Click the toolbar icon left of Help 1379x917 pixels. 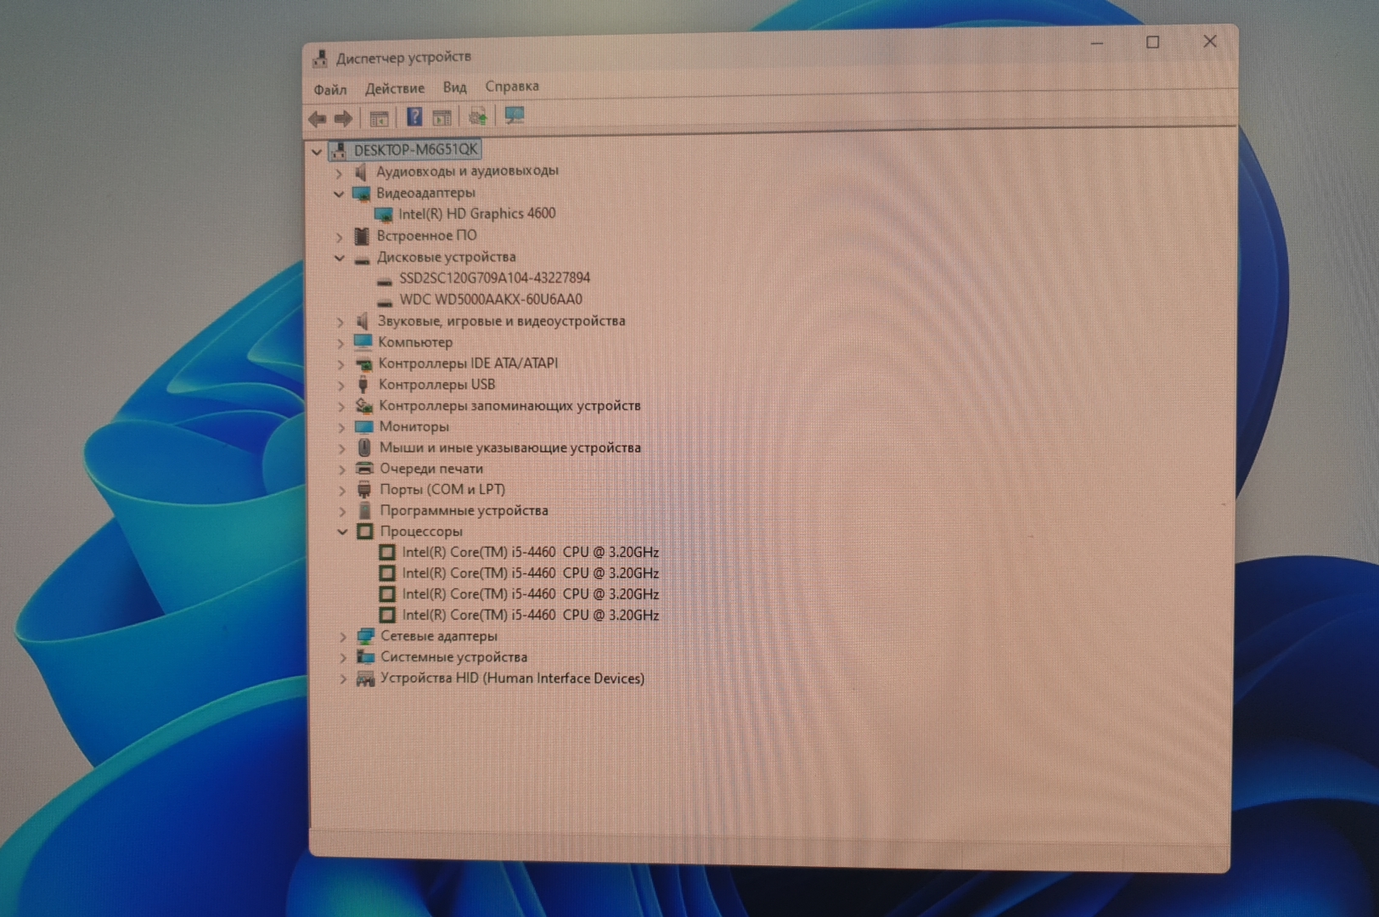coord(379,119)
